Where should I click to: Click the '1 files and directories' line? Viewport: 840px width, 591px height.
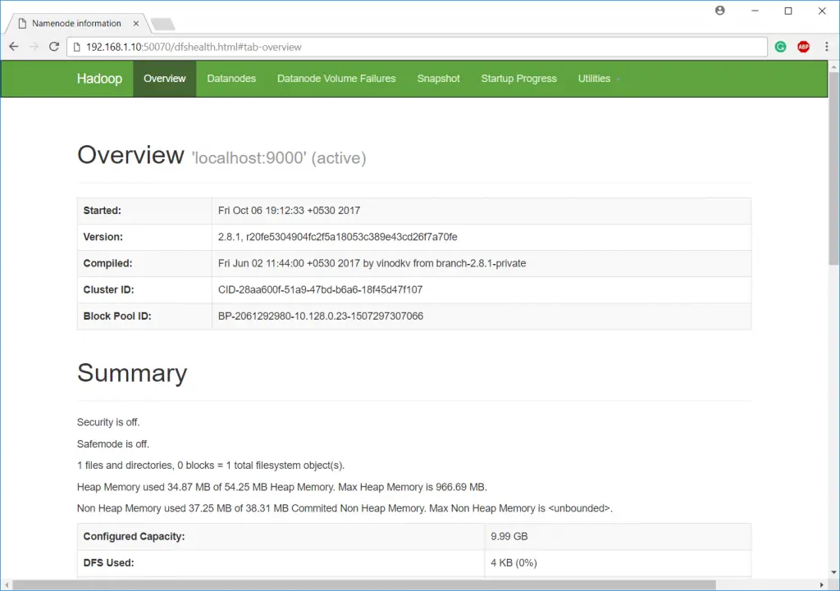click(x=211, y=466)
